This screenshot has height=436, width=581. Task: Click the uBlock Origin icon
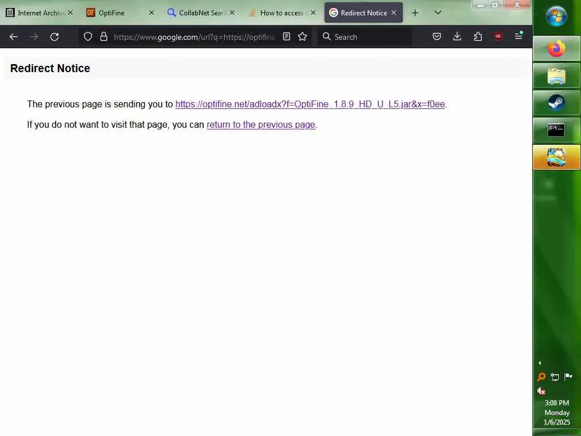[x=498, y=36]
